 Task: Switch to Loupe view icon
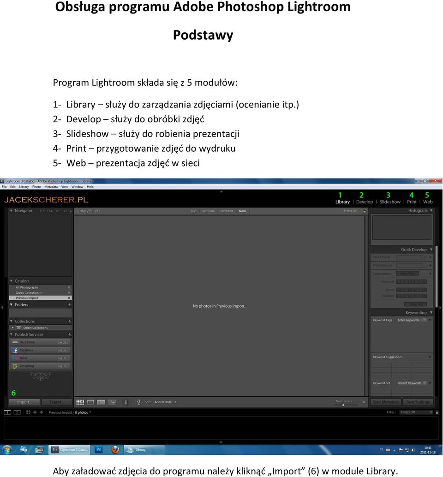90,402
